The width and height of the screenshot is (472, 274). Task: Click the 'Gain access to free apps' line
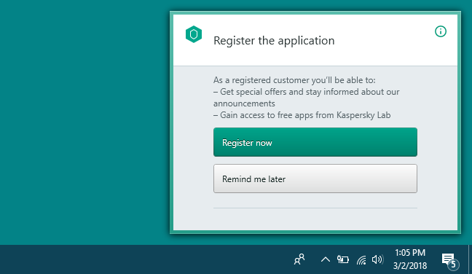pyautogui.click(x=302, y=115)
